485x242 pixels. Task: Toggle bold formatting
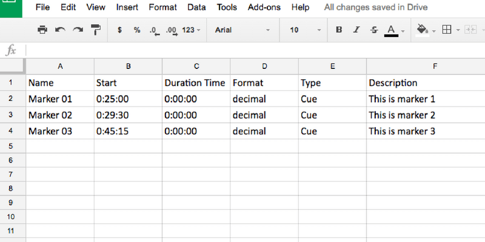pyautogui.click(x=339, y=30)
